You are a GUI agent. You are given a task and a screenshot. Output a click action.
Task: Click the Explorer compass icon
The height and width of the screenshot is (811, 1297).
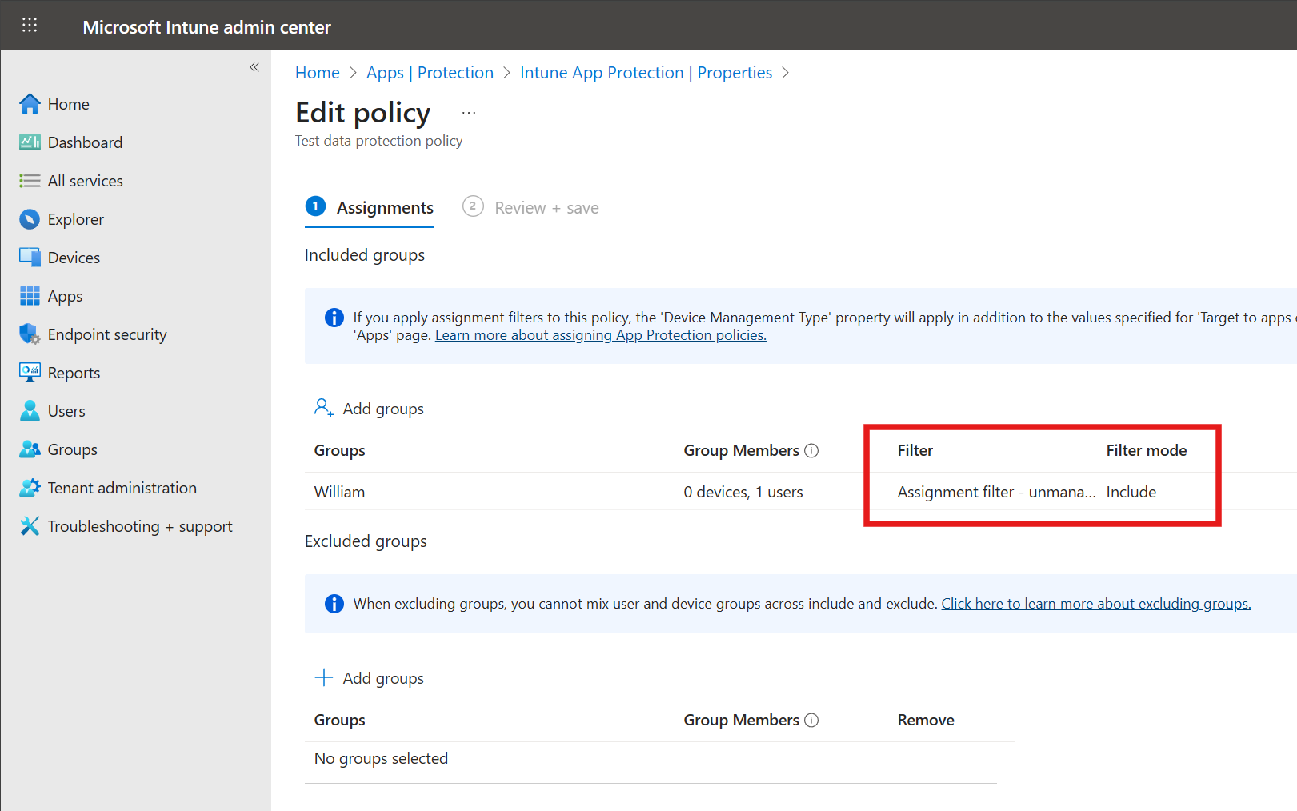click(x=30, y=219)
